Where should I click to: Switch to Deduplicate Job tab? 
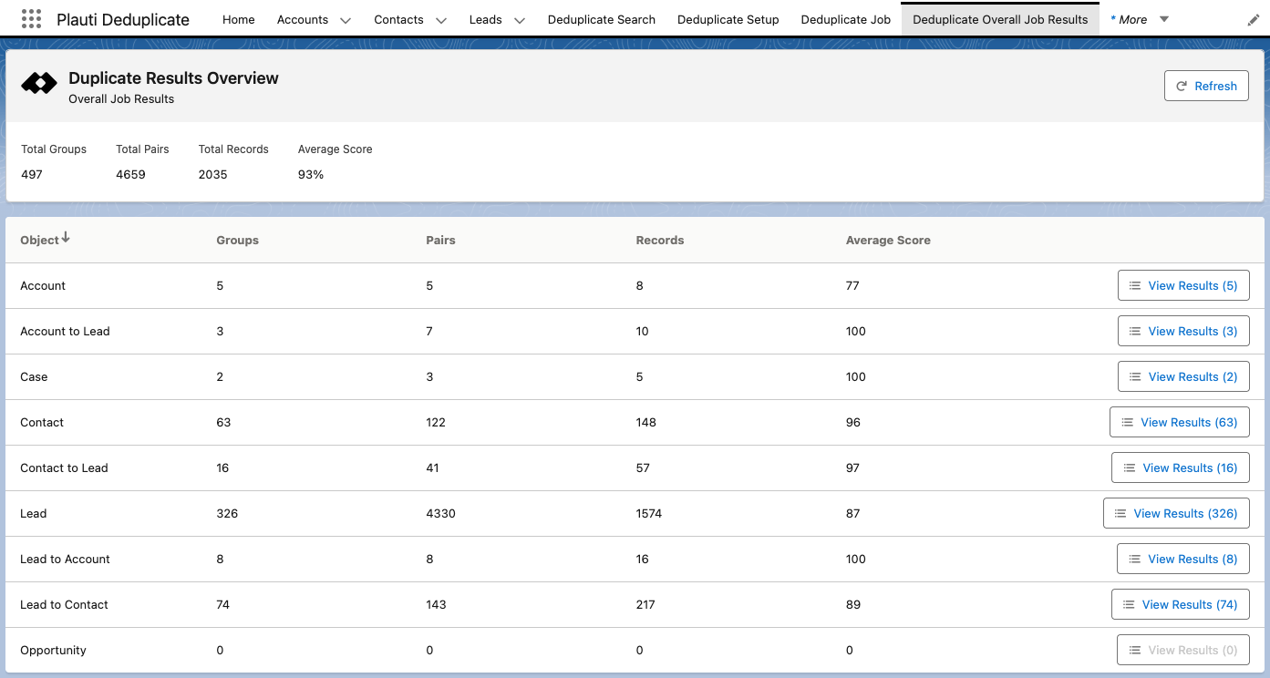click(x=846, y=19)
